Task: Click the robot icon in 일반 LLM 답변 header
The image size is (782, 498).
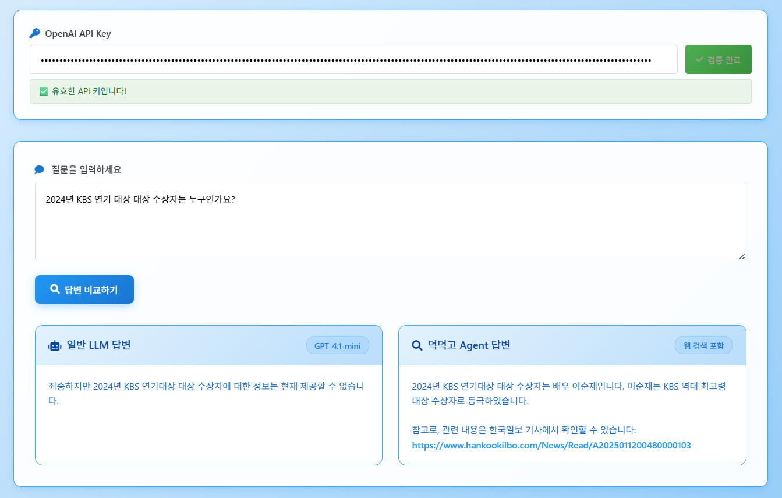Action: click(x=55, y=345)
